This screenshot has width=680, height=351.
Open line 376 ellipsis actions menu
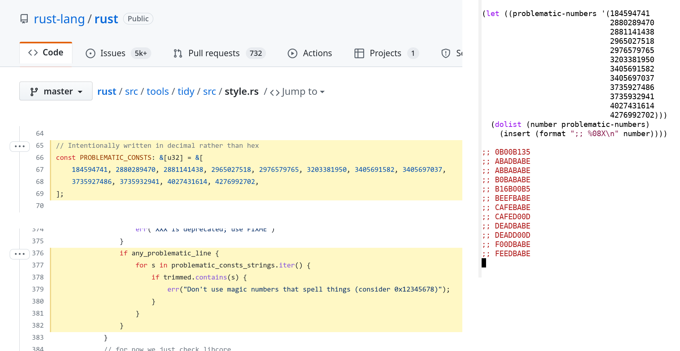(x=20, y=254)
